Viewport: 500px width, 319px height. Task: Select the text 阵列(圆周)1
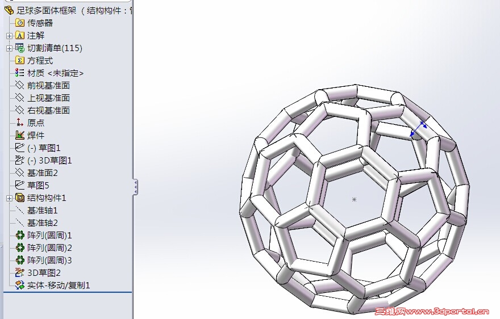(50, 235)
